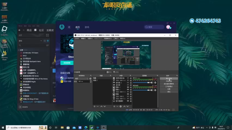Add a new scene with plus icon

[x=95, y=106]
